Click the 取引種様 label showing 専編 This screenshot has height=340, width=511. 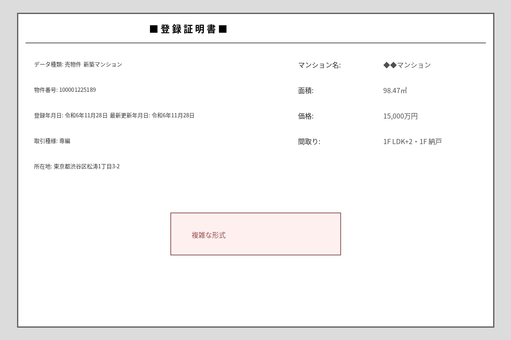(x=52, y=141)
